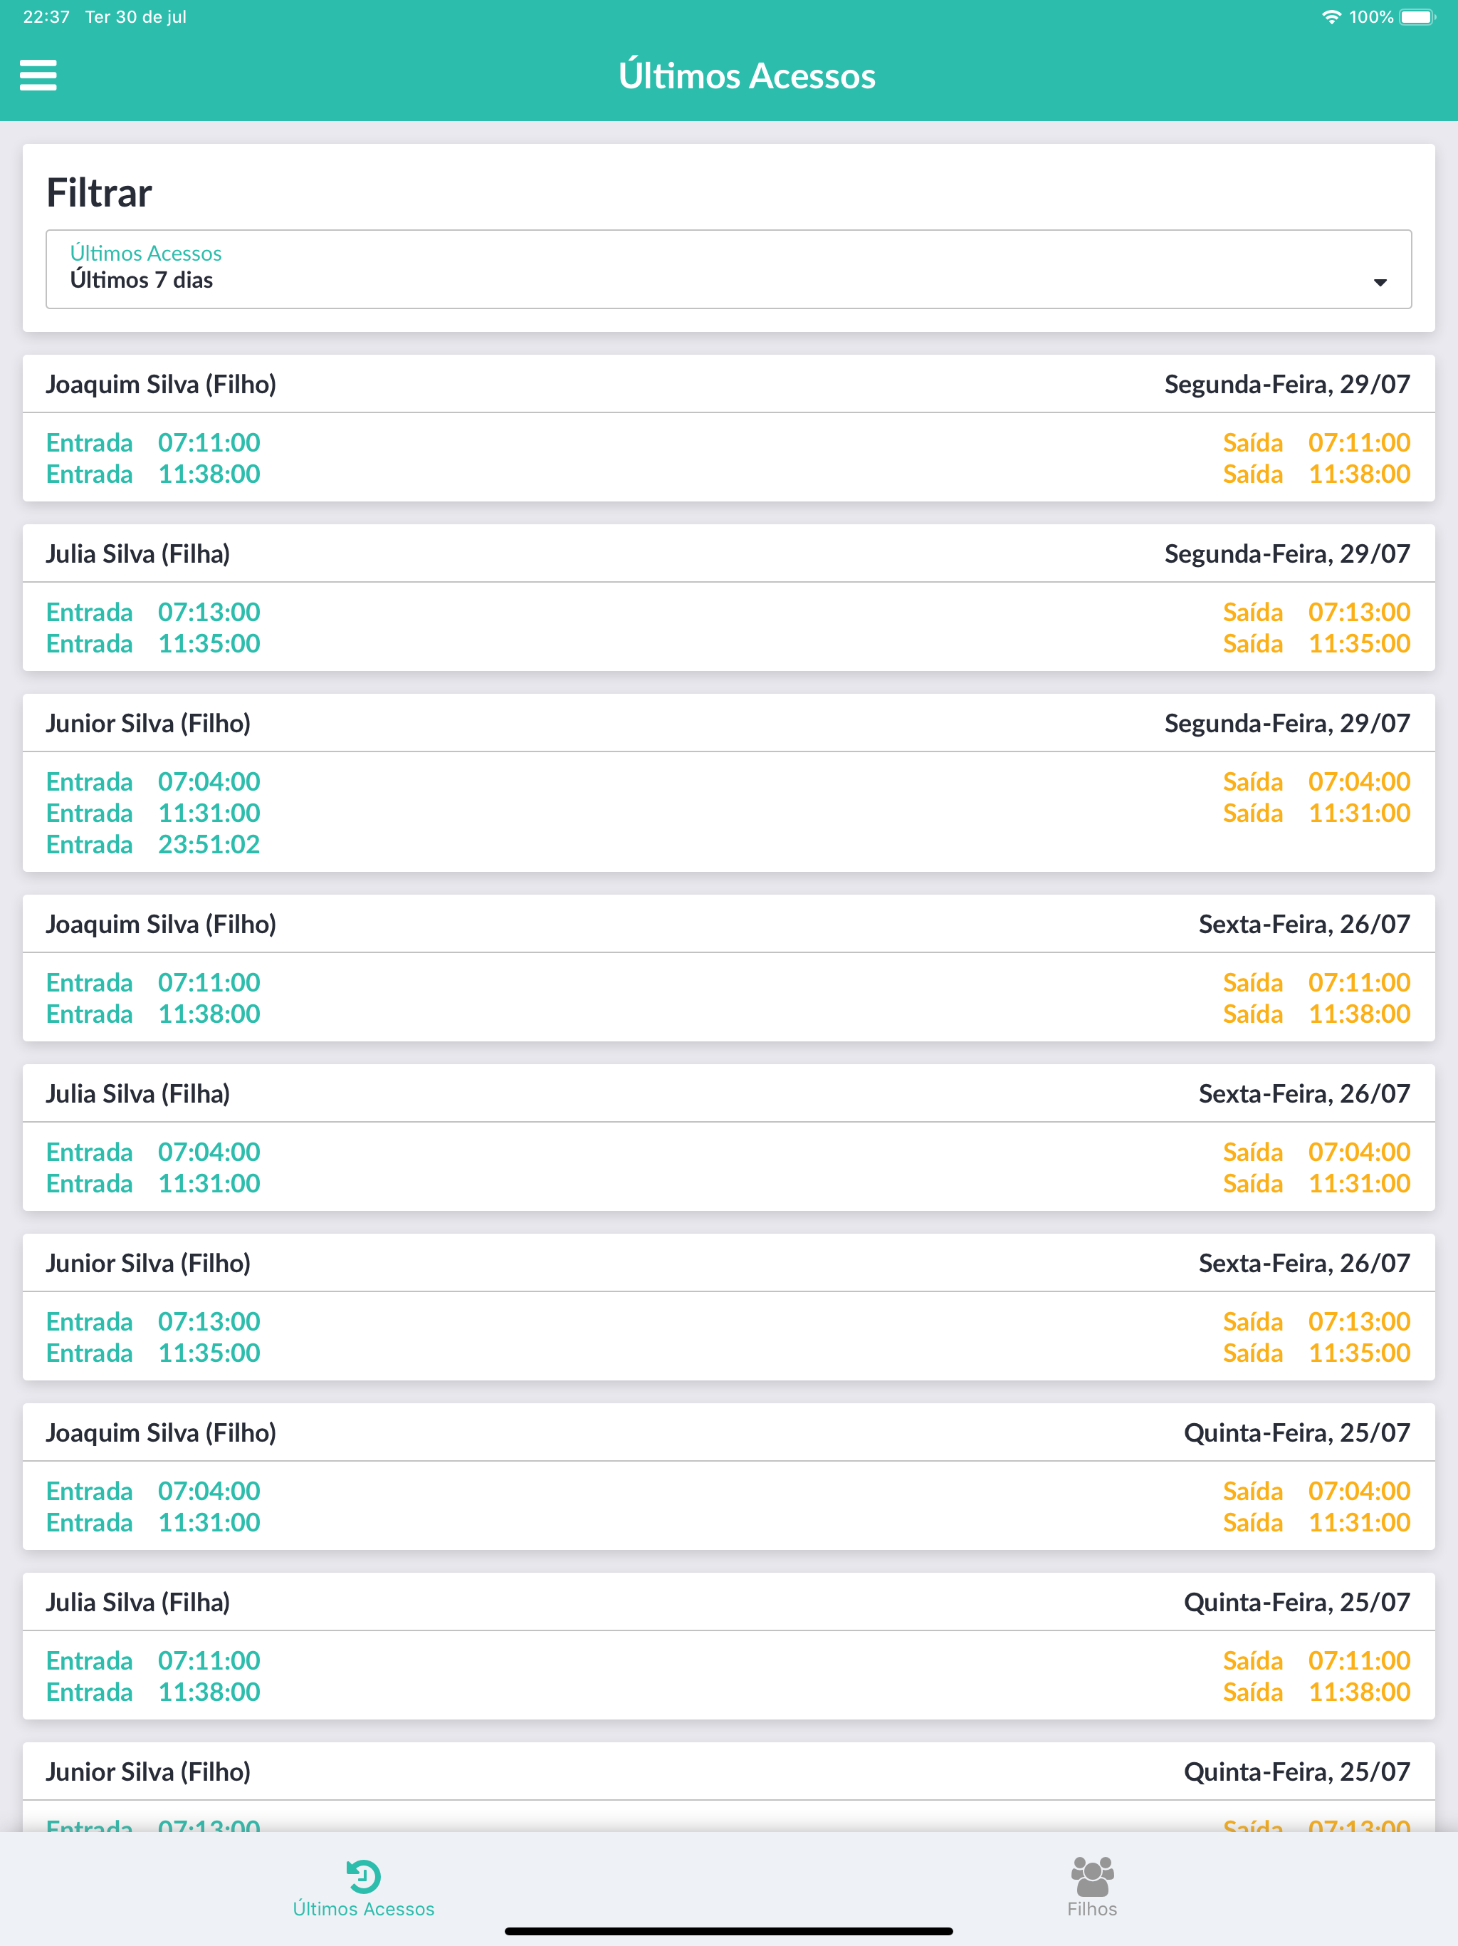This screenshot has height=1946, width=1458.
Task: Click the Filtrar heading
Action: pyautogui.click(x=100, y=192)
